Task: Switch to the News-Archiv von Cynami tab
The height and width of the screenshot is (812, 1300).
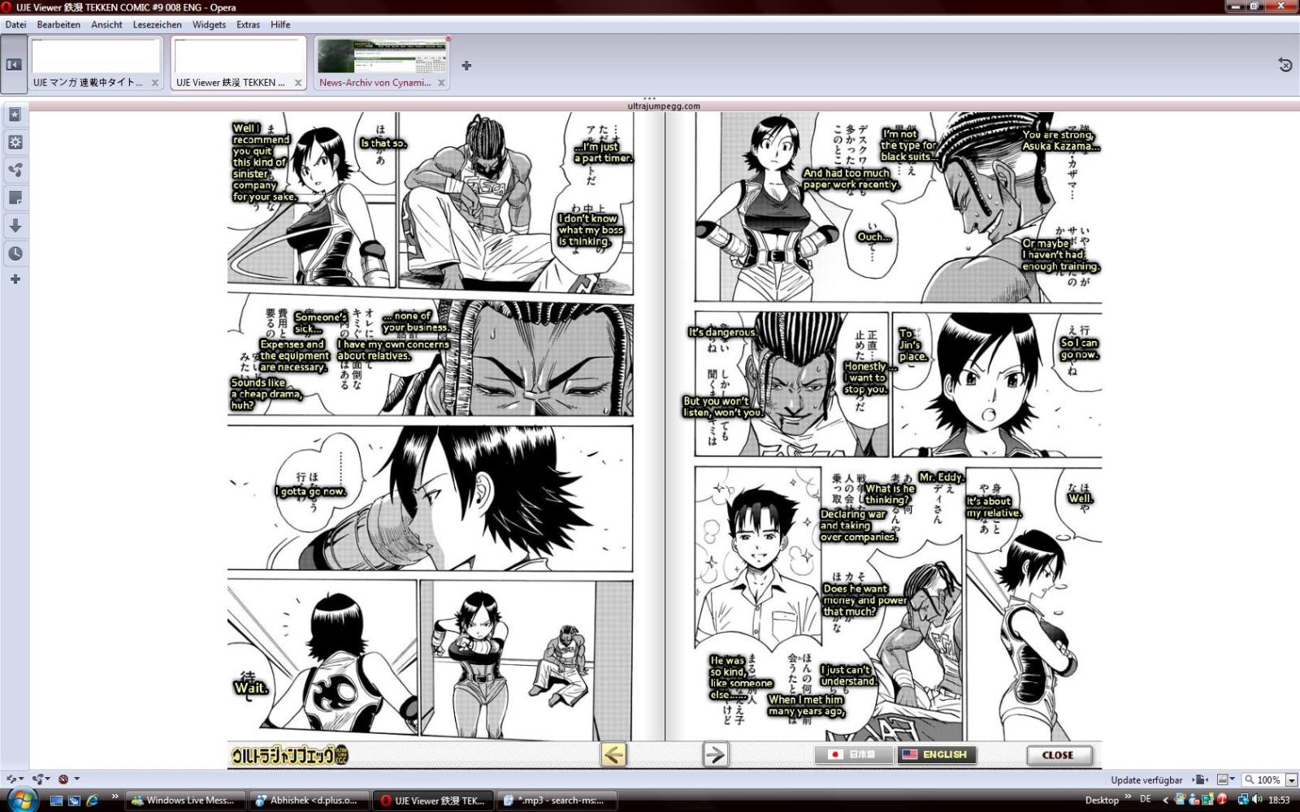Action: tap(381, 63)
